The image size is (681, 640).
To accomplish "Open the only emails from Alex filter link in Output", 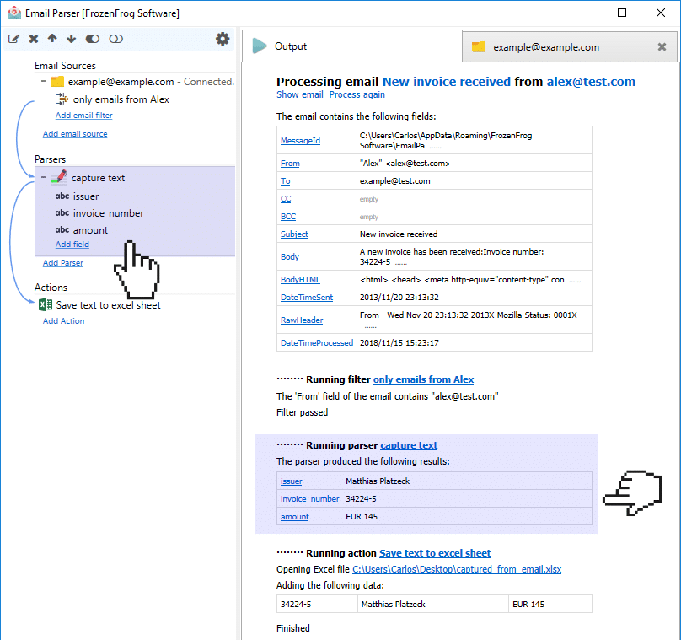I will point(423,379).
